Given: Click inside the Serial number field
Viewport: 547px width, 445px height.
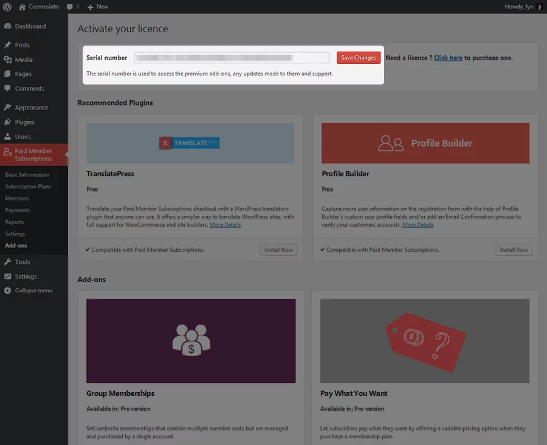Looking at the screenshot, I should pyautogui.click(x=232, y=58).
